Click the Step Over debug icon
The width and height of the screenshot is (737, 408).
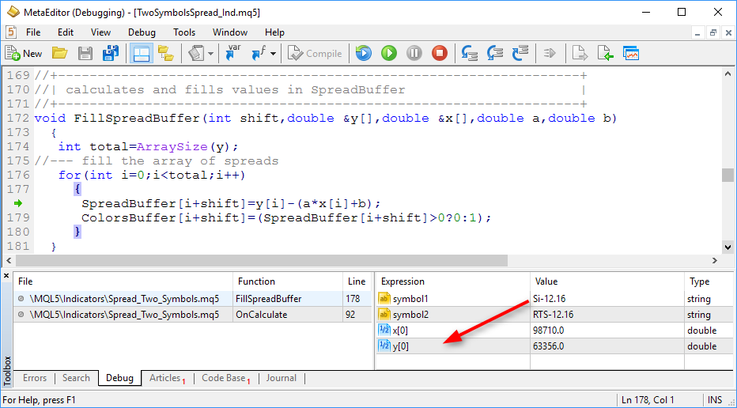pos(495,54)
